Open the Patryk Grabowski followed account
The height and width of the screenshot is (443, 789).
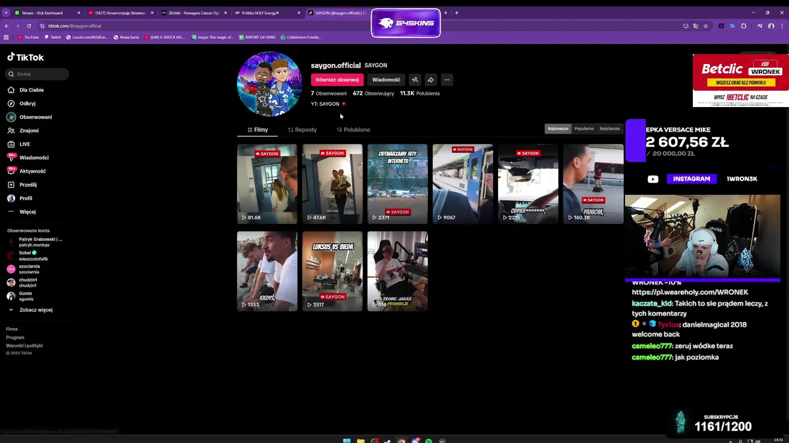coord(35,242)
